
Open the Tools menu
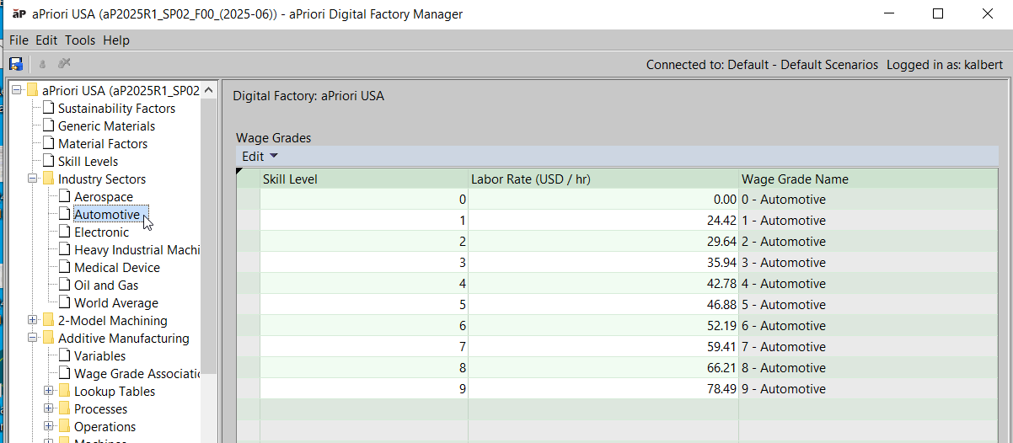coord(80,40)
